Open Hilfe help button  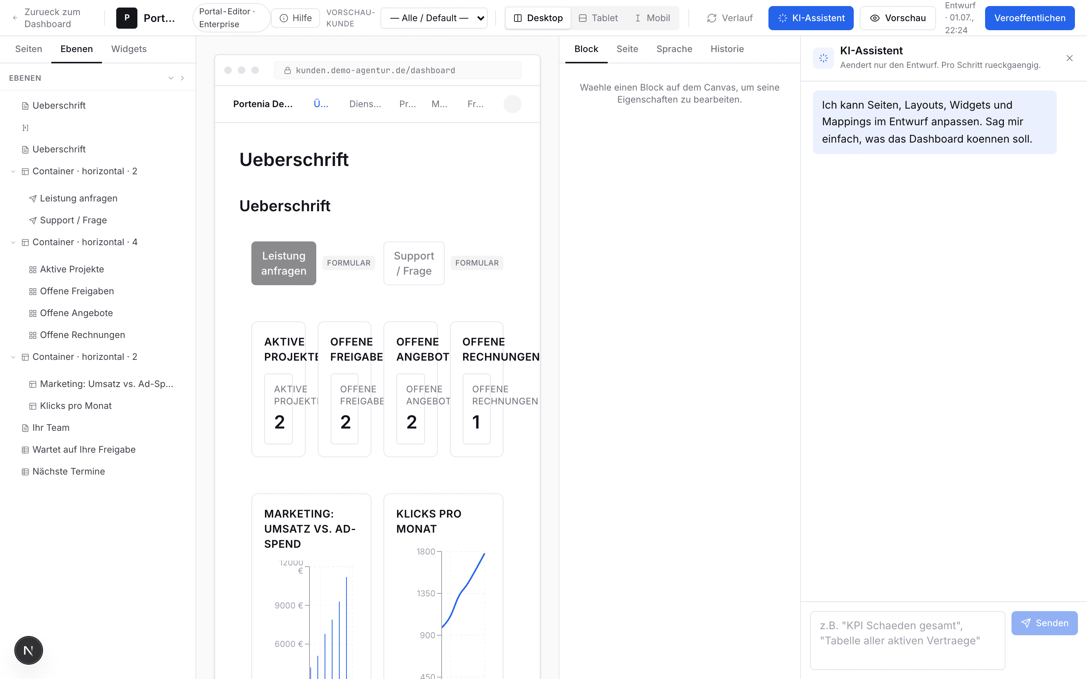pyautogui.click(x=296, y=18)
